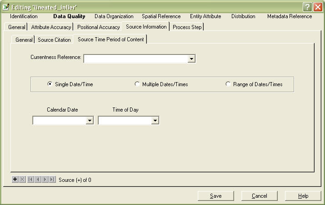Jump to the last source record
Image resolution: width=325 pixels, height=205 pixels.
[52, 180]
